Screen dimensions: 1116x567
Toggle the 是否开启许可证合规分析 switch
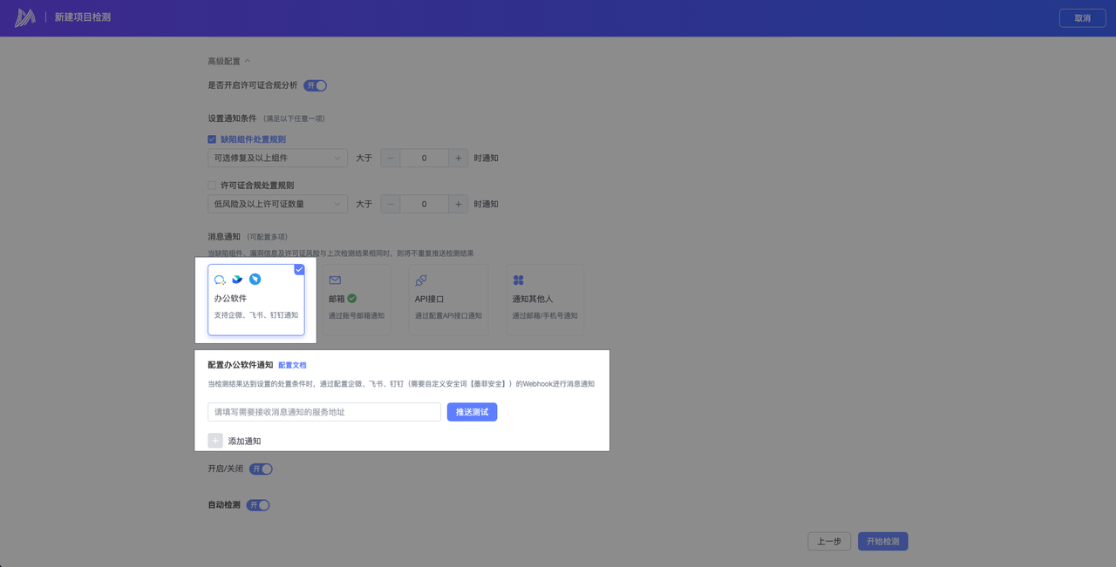[x=316, y=85]
